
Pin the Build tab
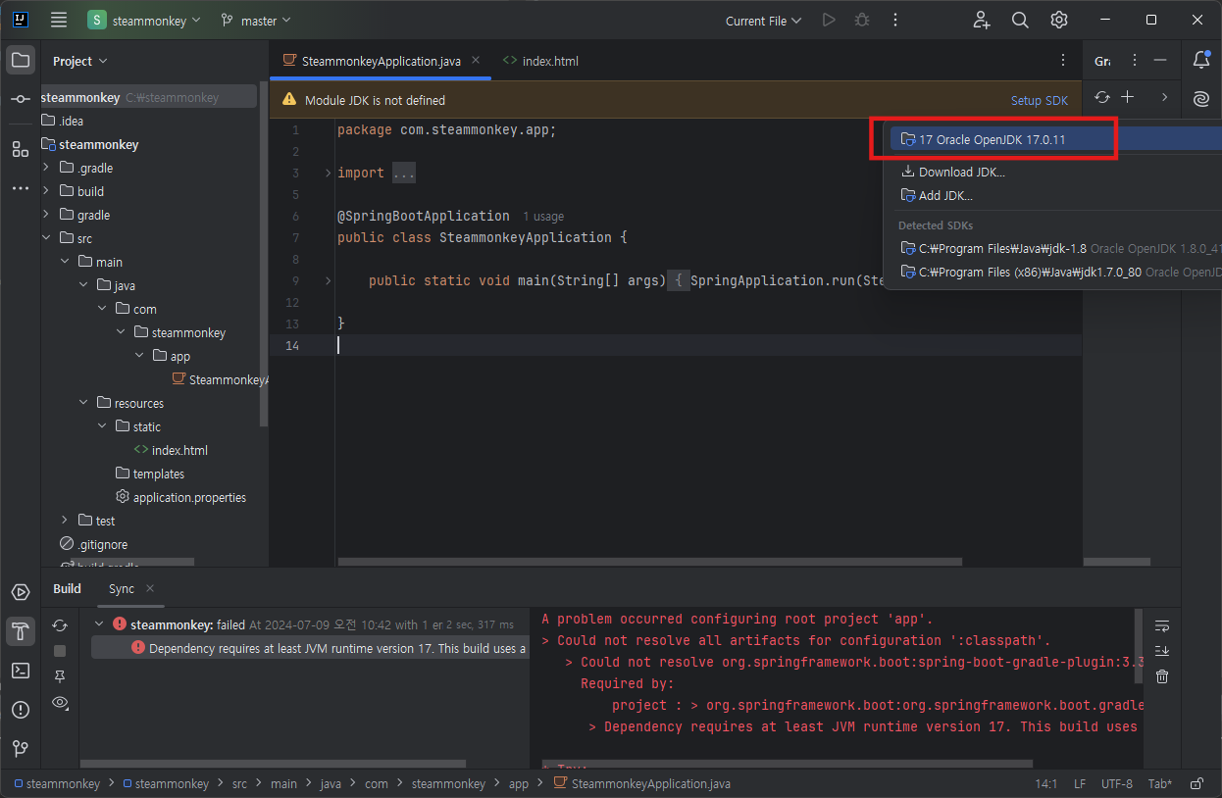click(60, 676)
